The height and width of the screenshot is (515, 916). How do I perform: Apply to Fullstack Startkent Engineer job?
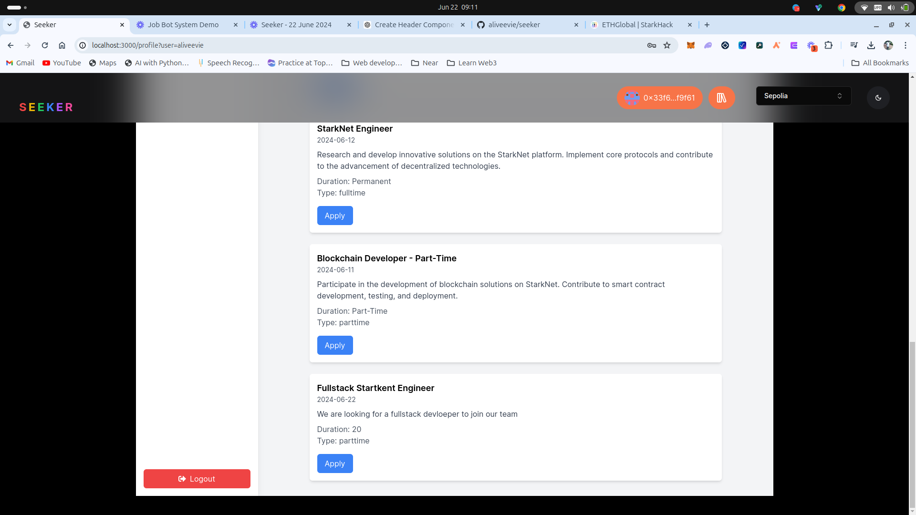click(335, 463)
